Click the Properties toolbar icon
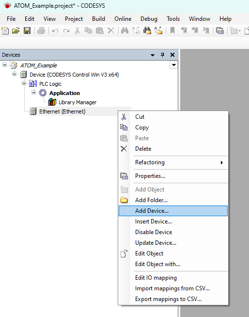 click(220, 31)
